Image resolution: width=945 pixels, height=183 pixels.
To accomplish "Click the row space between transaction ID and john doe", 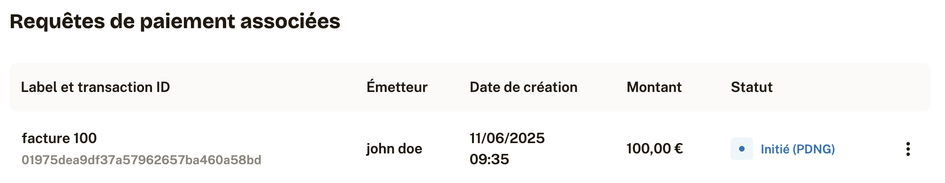I will click(x=313, y=149).
